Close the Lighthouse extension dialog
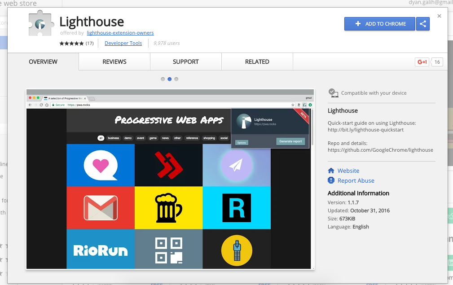The height and width of the screenshot is (285, 453). (x=439, y=16)
